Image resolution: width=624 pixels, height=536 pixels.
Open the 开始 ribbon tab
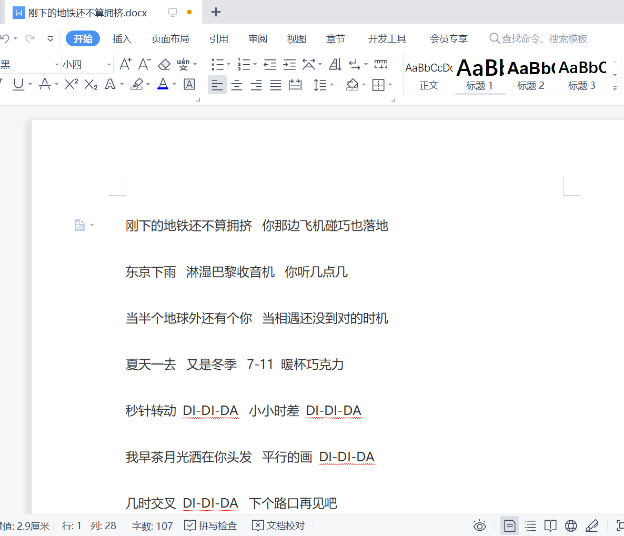(x=83, y=38)
